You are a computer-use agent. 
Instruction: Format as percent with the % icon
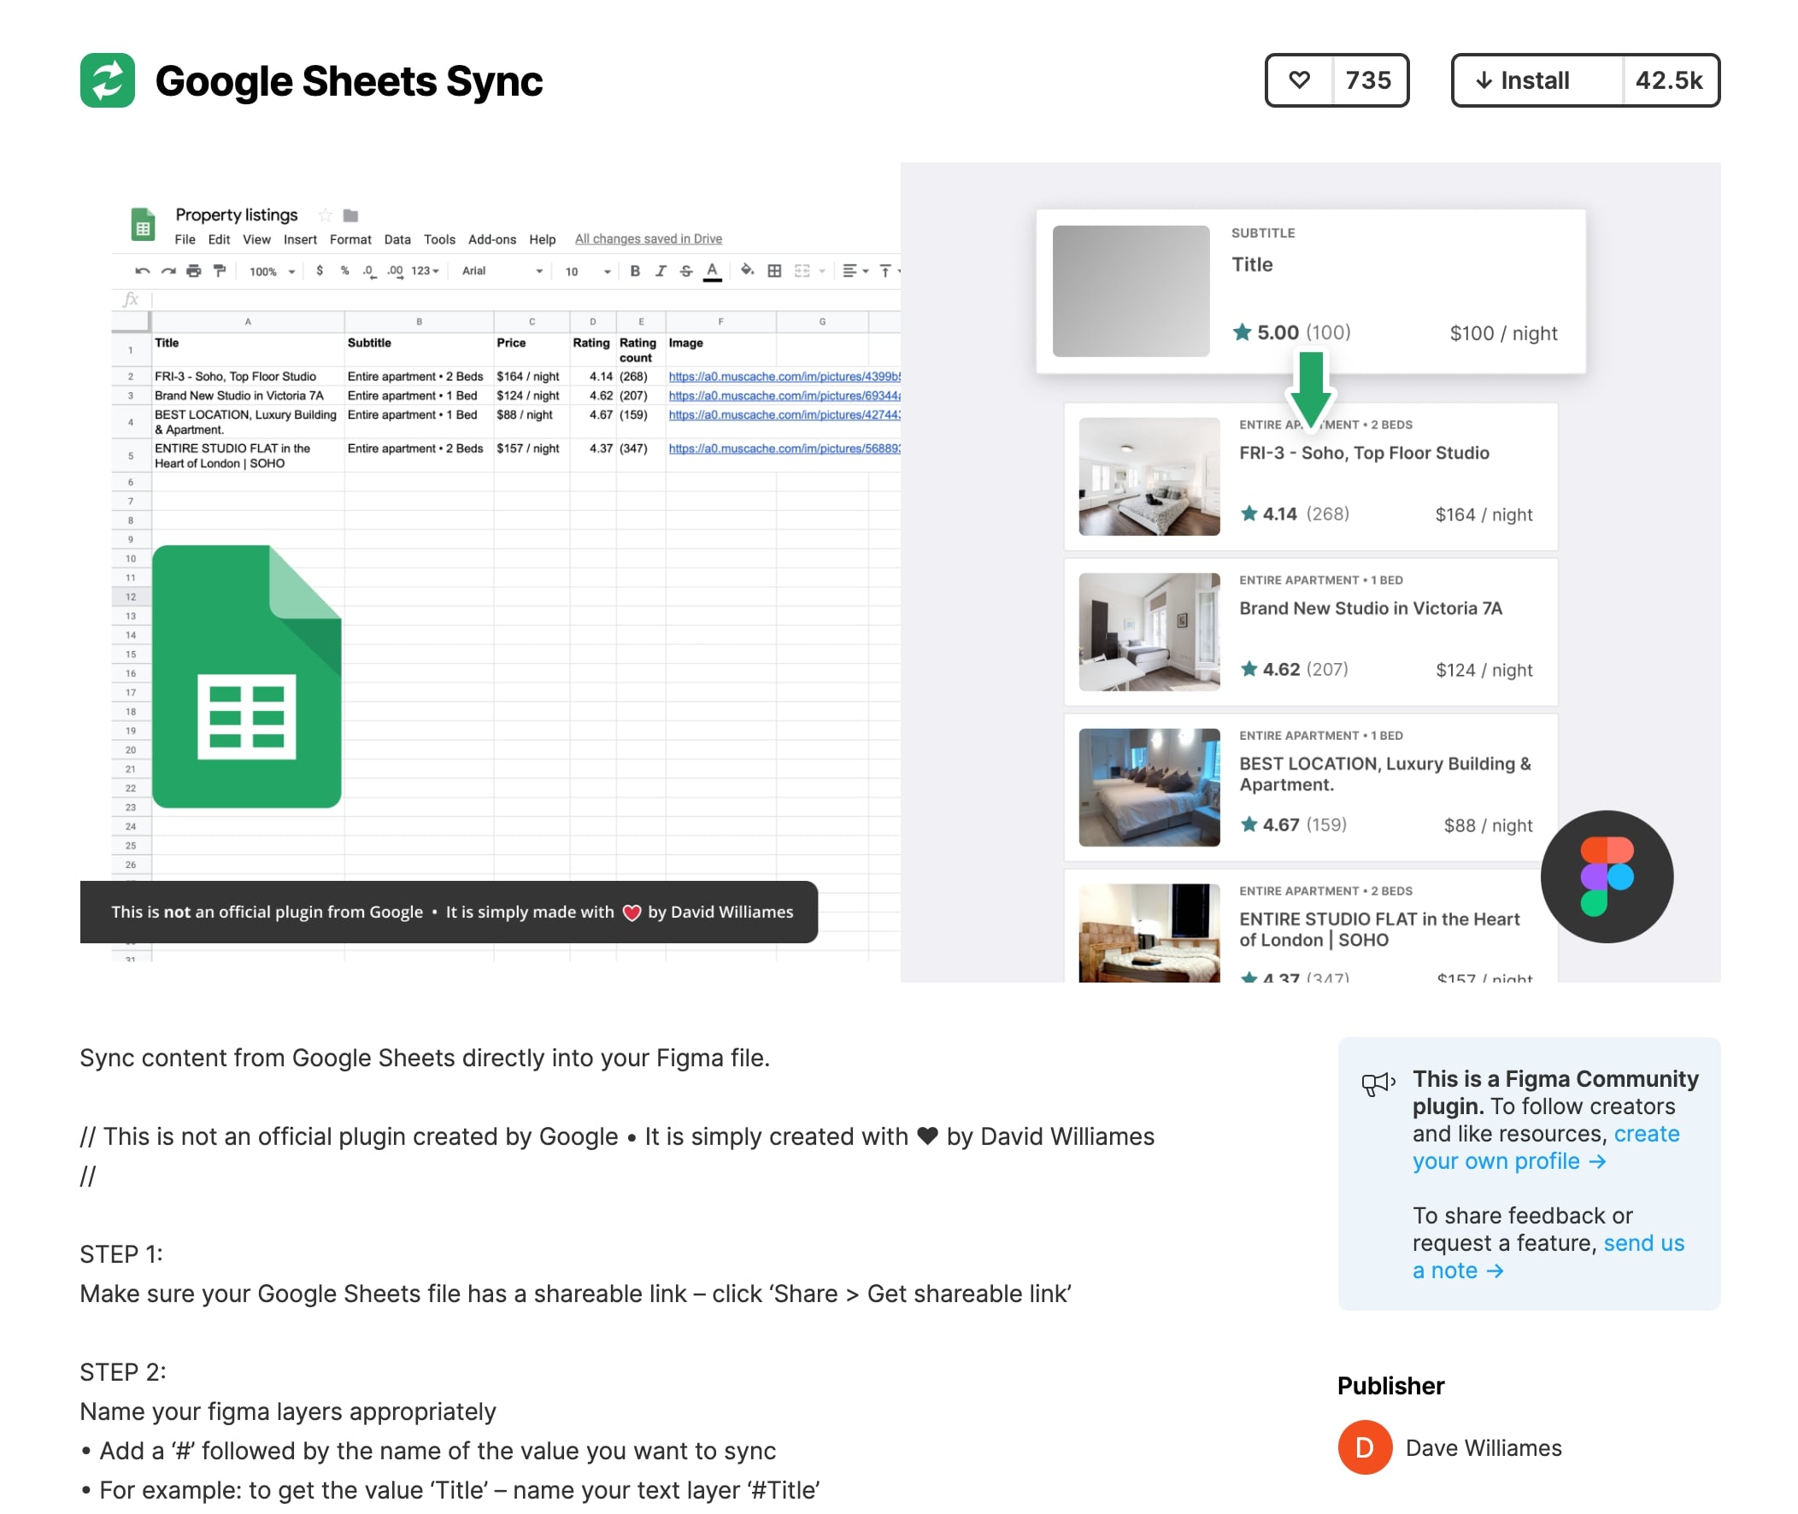click(x=344, y=270)
